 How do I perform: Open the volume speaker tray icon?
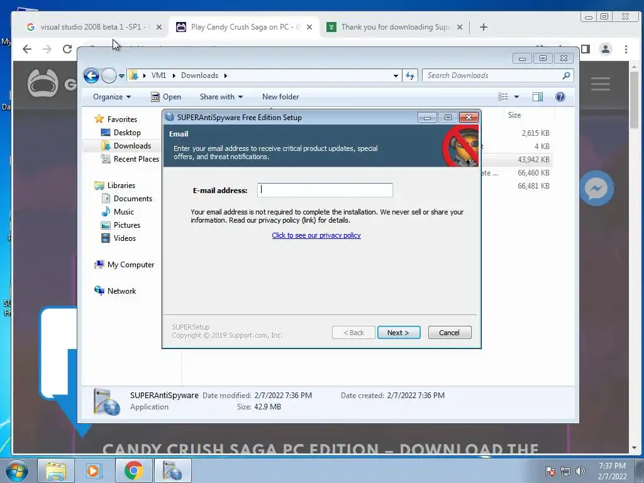pyautogui.click(x=580, y=471)
